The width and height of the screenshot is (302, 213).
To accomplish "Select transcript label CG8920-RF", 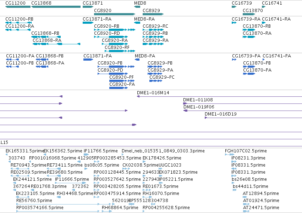I will tap(117, 47).
